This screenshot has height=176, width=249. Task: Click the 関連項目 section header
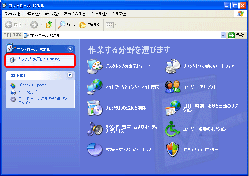pos(40,75)
